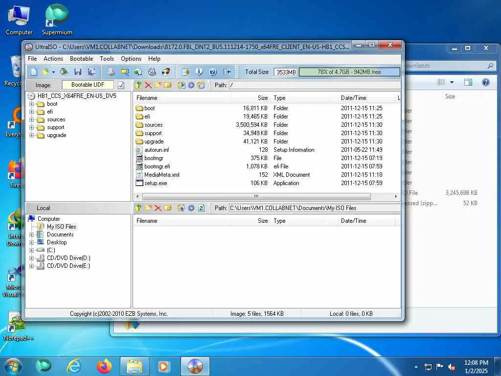
Task: Expand the efi folder in image tree
Action: (31, 112)
